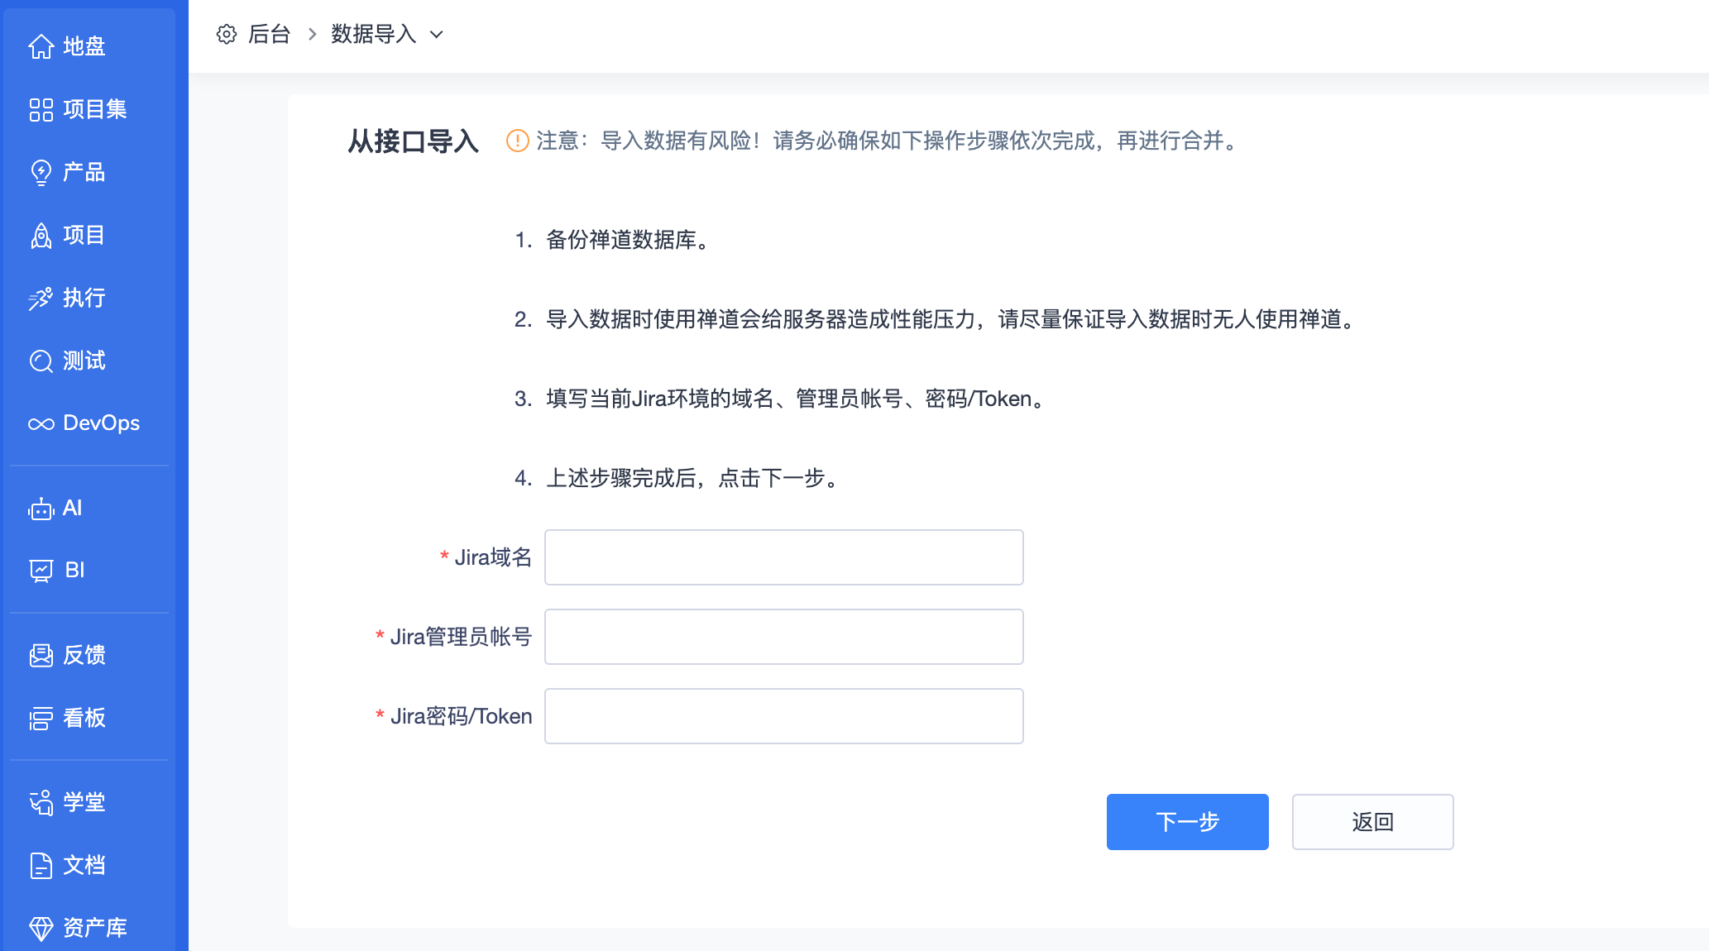Click the Jira密码/Token input box
Image resolution: width=1709 pixels, height=951 pixels.
(783, 716)
